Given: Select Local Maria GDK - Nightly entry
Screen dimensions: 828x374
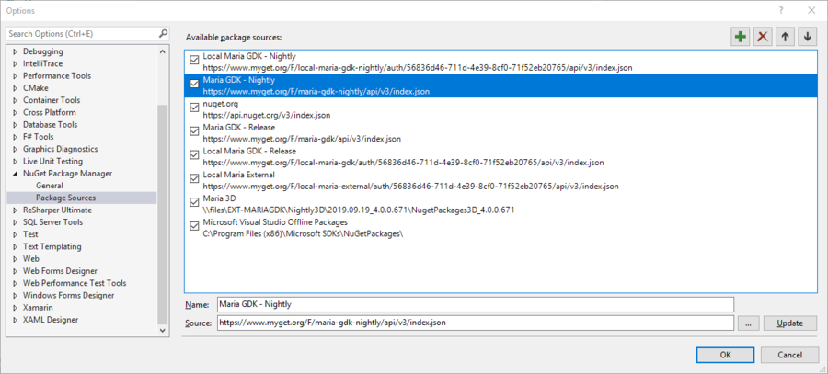Looking at the screenshot, I should point(500,62).
